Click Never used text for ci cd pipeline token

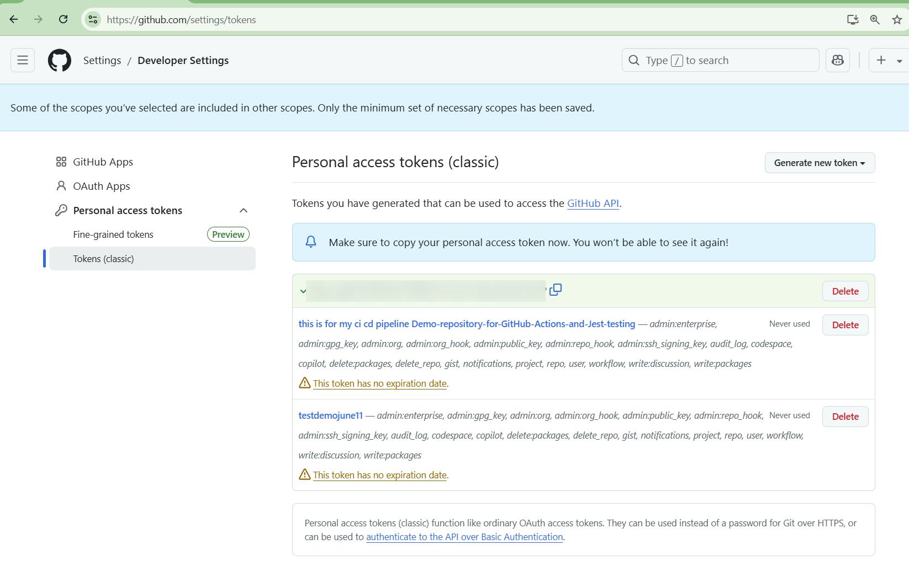(x=789, y=324)
